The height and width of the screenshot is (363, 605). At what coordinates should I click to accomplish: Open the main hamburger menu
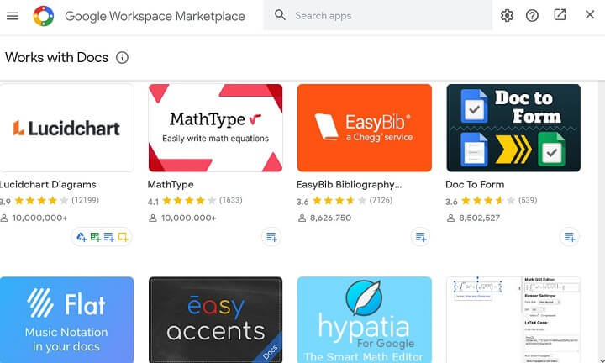pyautogui.click(x=13, y=16)
